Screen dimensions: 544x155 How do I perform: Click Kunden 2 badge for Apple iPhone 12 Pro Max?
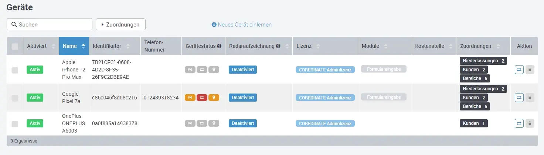pyautogui.click(x=474, y=70)
